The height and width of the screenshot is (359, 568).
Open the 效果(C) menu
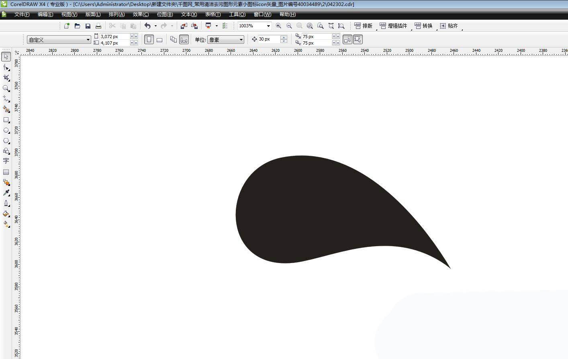click(x=141, y=14)
